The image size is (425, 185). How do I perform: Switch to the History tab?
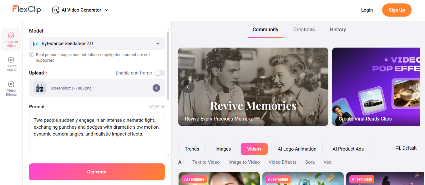338,29
